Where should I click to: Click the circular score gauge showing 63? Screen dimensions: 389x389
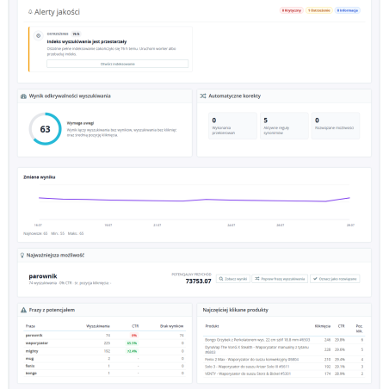click(45, 129)
